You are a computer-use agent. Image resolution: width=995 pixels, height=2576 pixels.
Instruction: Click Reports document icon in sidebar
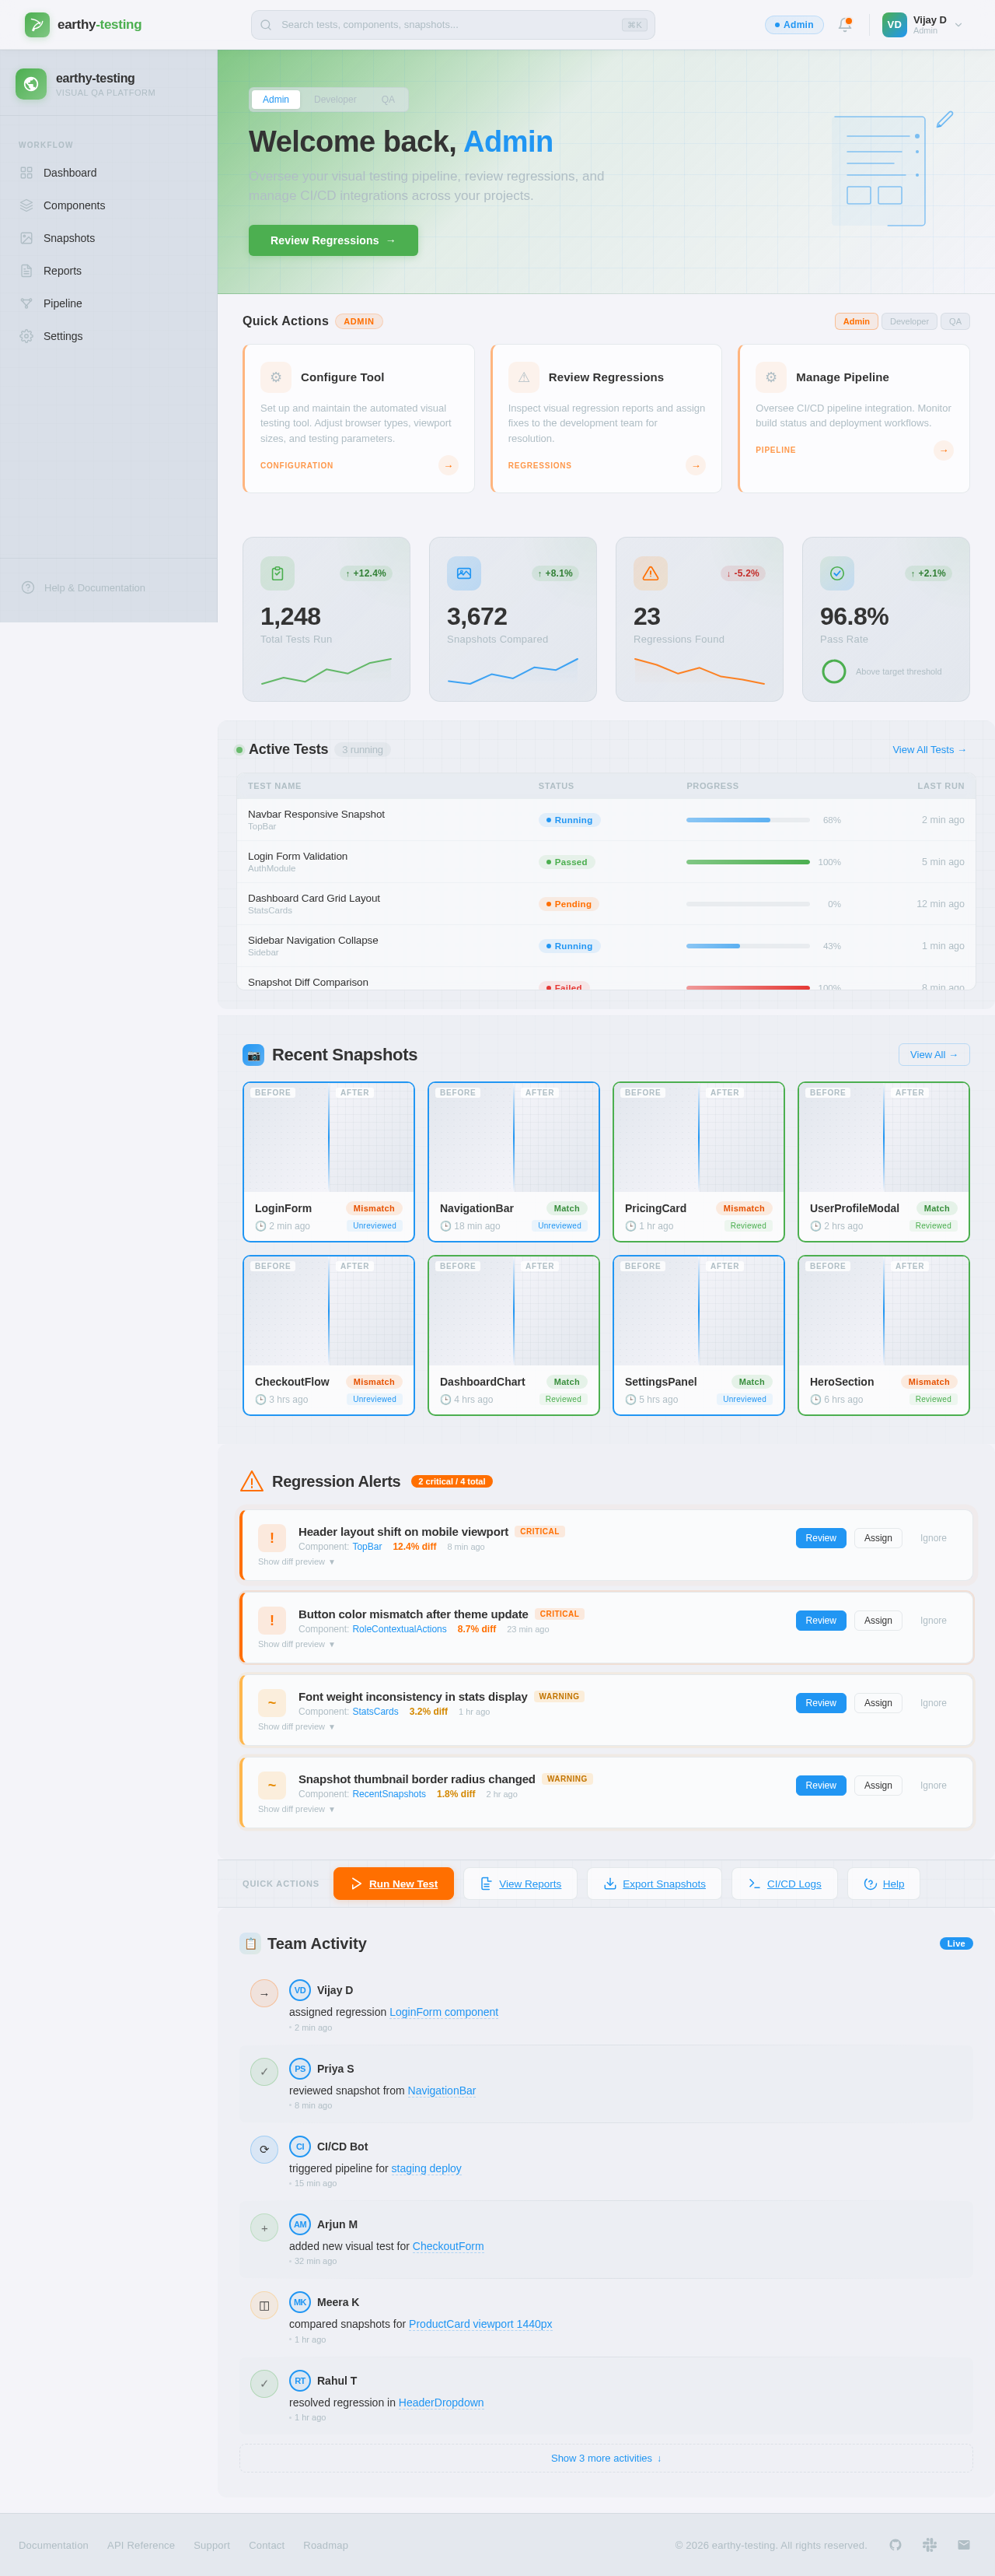pyautogui.click(x=26, y=271)
